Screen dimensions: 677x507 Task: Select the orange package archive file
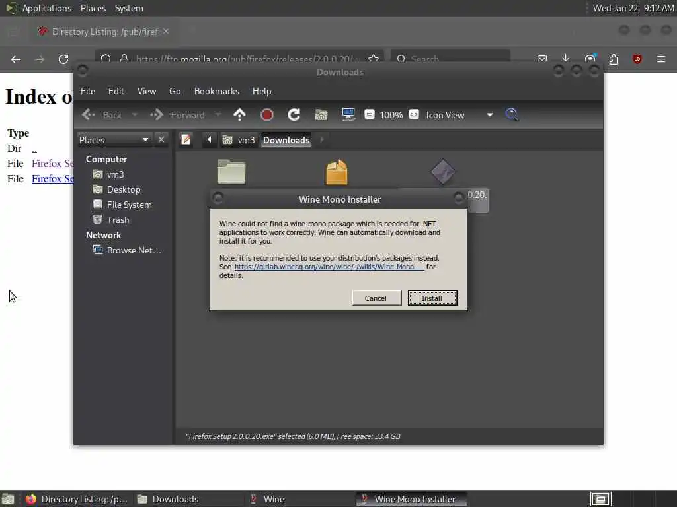[x=337, y=172]
